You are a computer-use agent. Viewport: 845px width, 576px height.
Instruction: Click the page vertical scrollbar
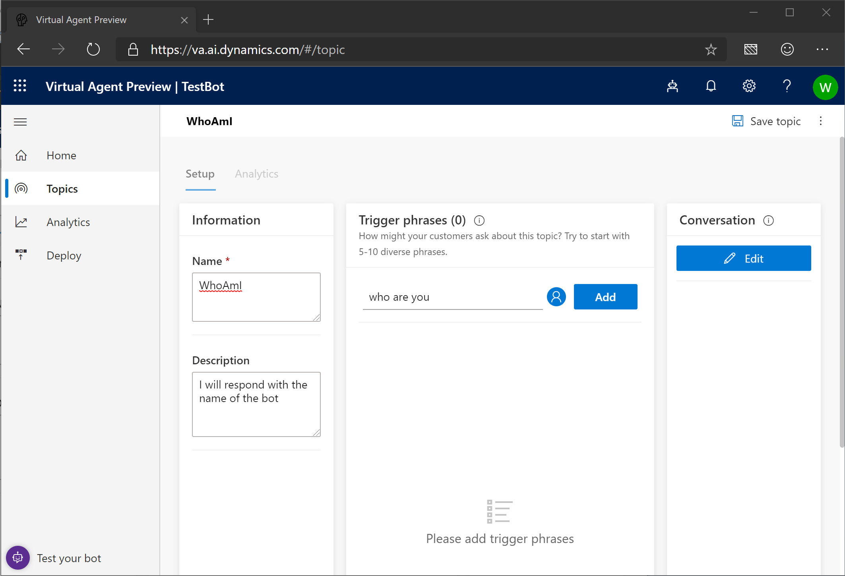(841, 292)
